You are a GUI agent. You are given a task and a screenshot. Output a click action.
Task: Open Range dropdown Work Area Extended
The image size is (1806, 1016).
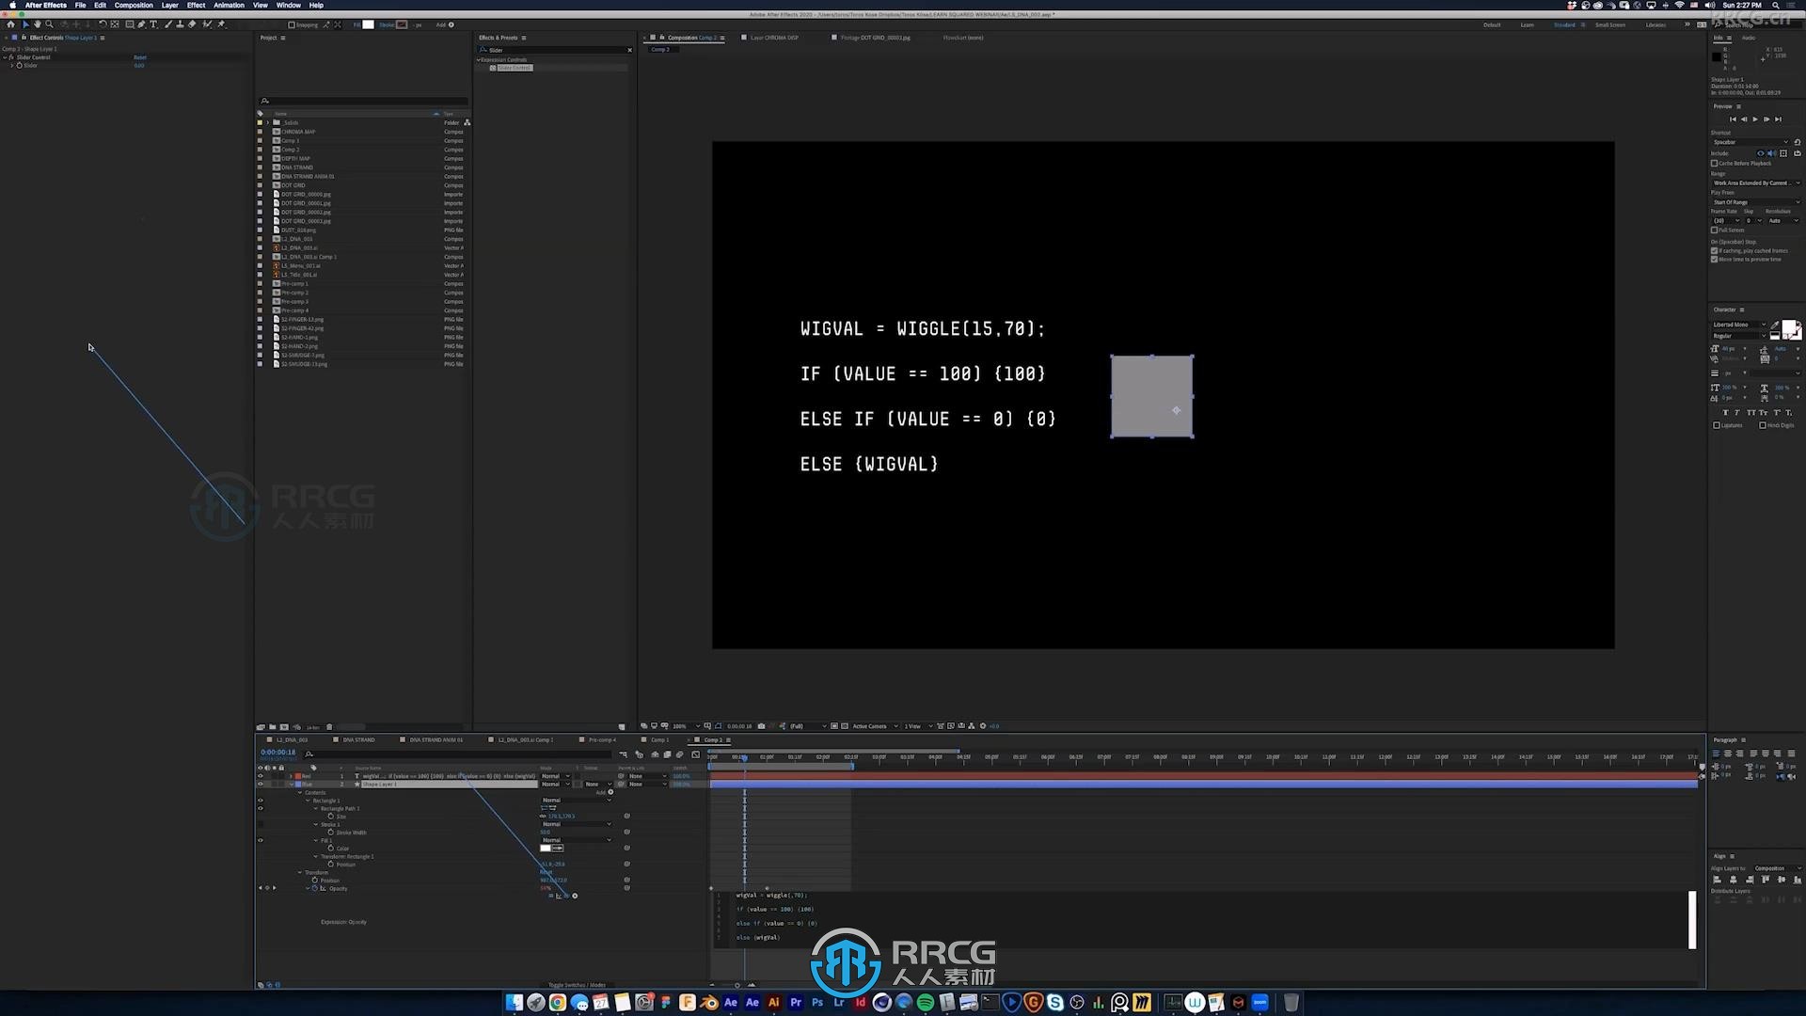point(1755,183)
